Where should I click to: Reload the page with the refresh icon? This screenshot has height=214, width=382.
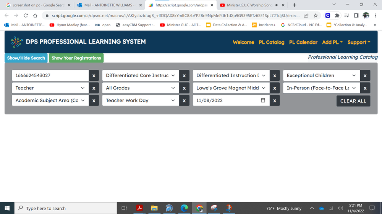[26, 16]
